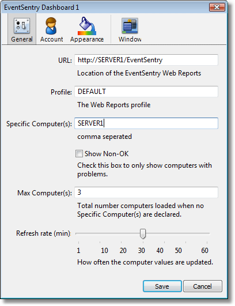
Task: Enable the Show Non-OK checkbox
Action: pos(79,154)
